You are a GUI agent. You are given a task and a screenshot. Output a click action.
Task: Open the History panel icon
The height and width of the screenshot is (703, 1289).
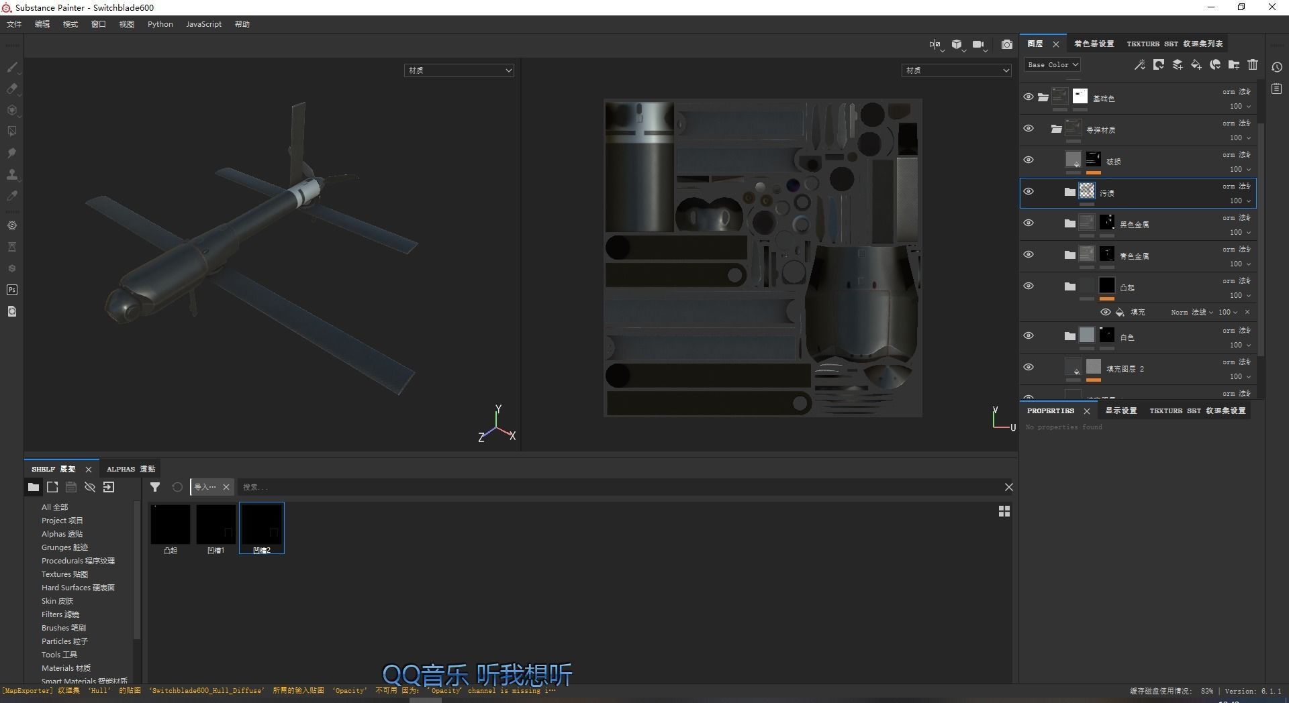1277,67
